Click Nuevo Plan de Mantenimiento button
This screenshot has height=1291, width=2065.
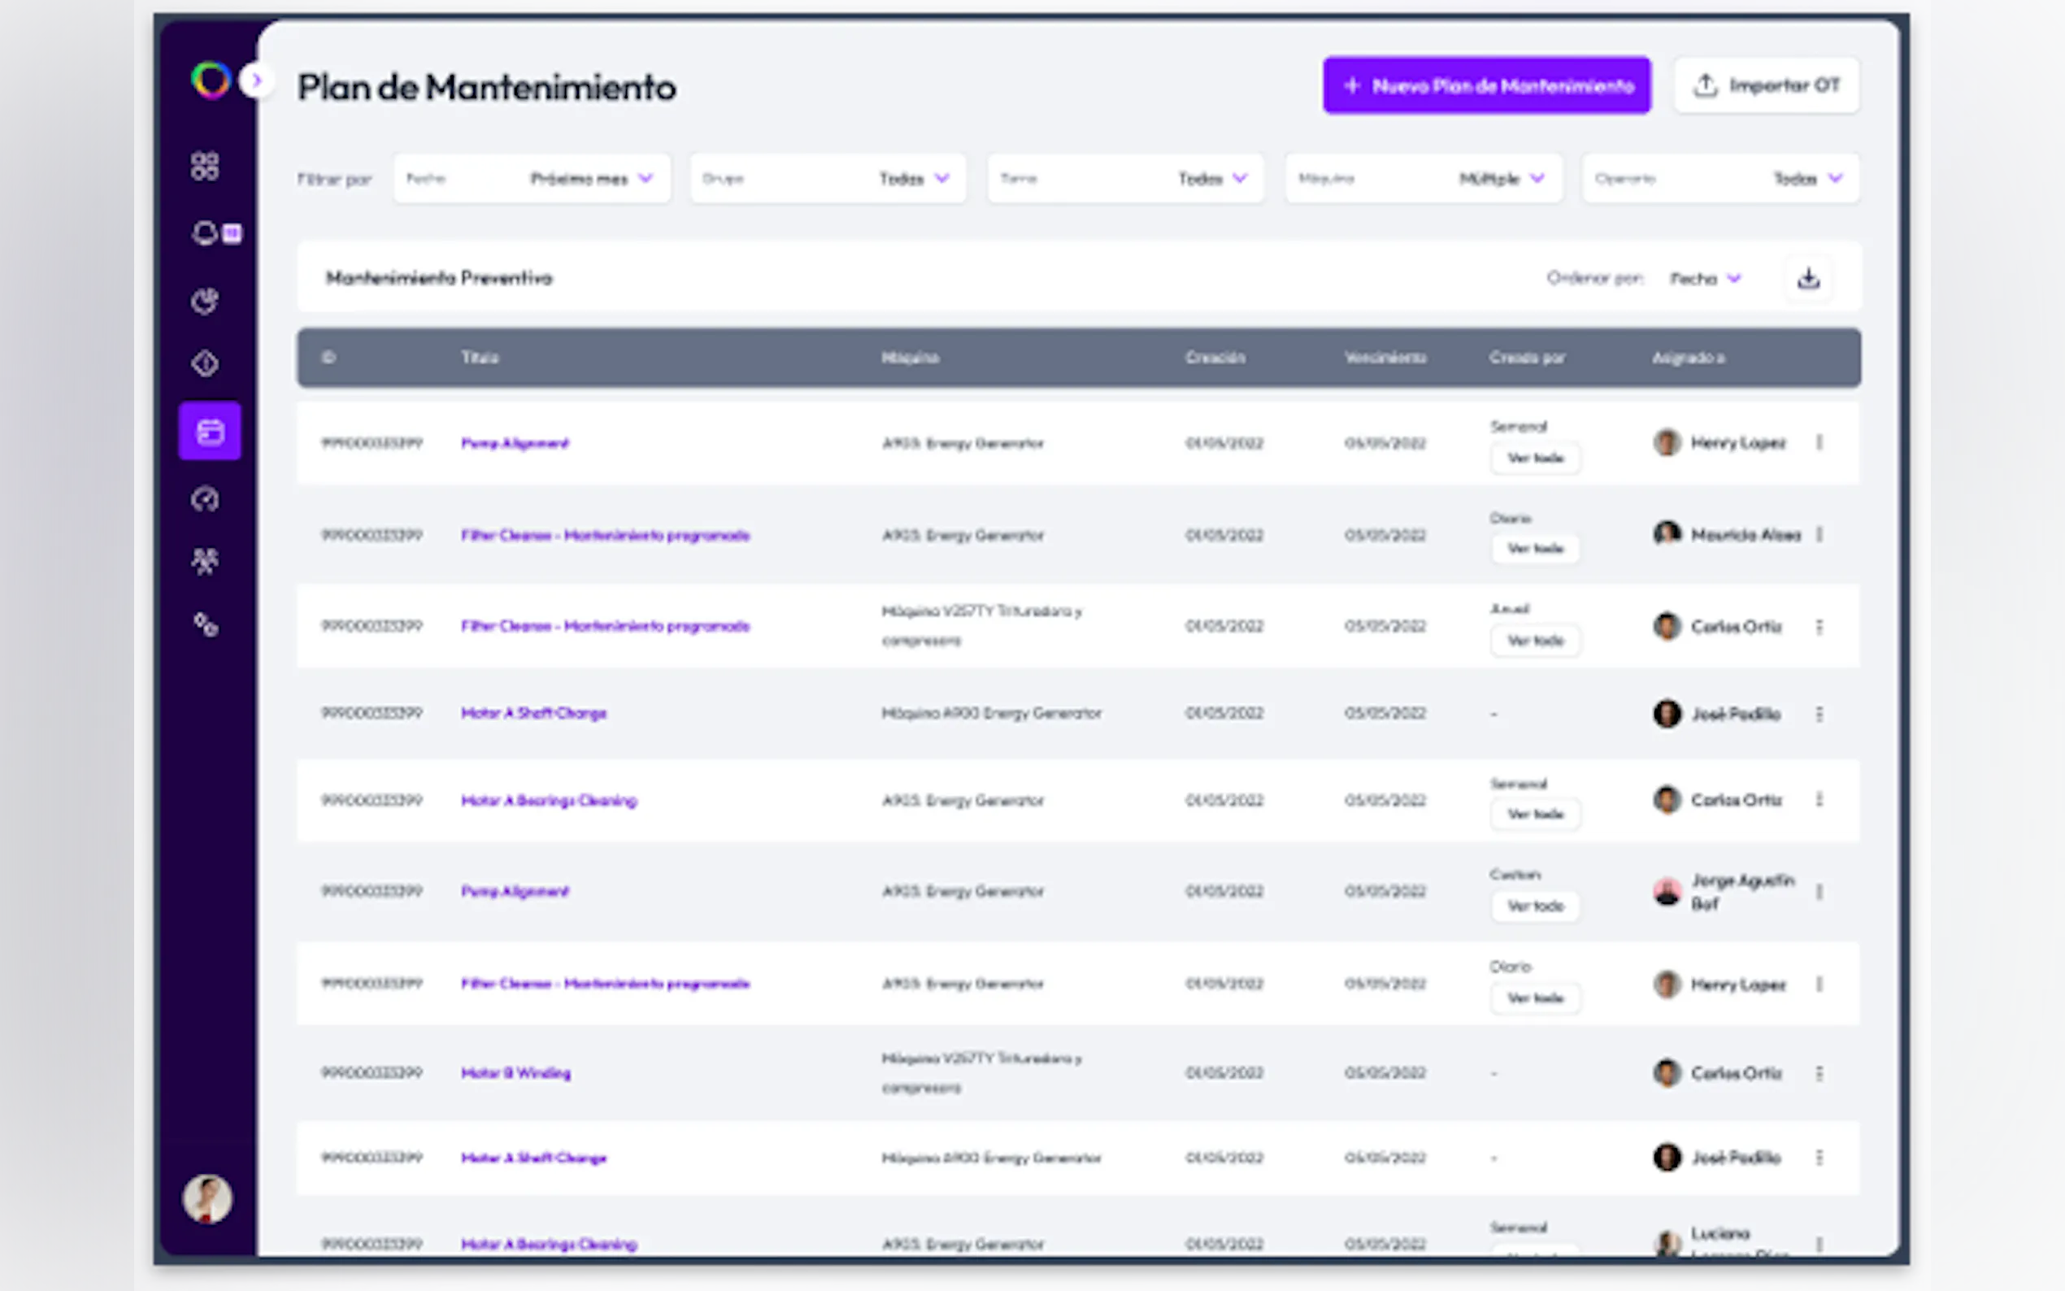[1486, 85]
